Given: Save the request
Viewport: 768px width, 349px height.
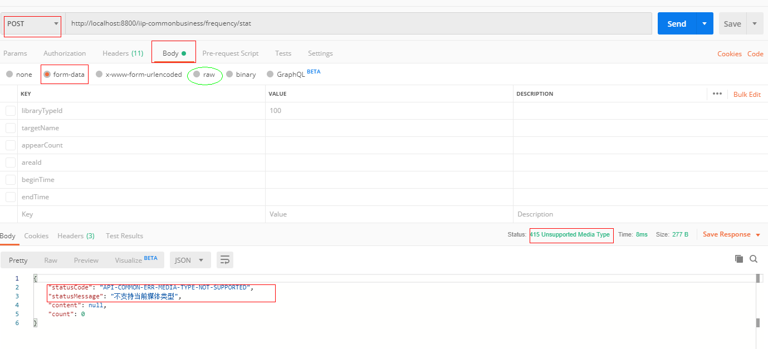Looking at the screenshot, I should tap(732, 23).
